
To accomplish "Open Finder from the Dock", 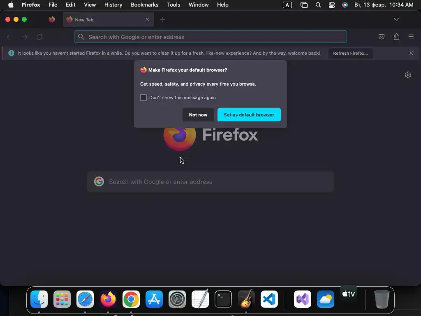I will click(39, 299).
